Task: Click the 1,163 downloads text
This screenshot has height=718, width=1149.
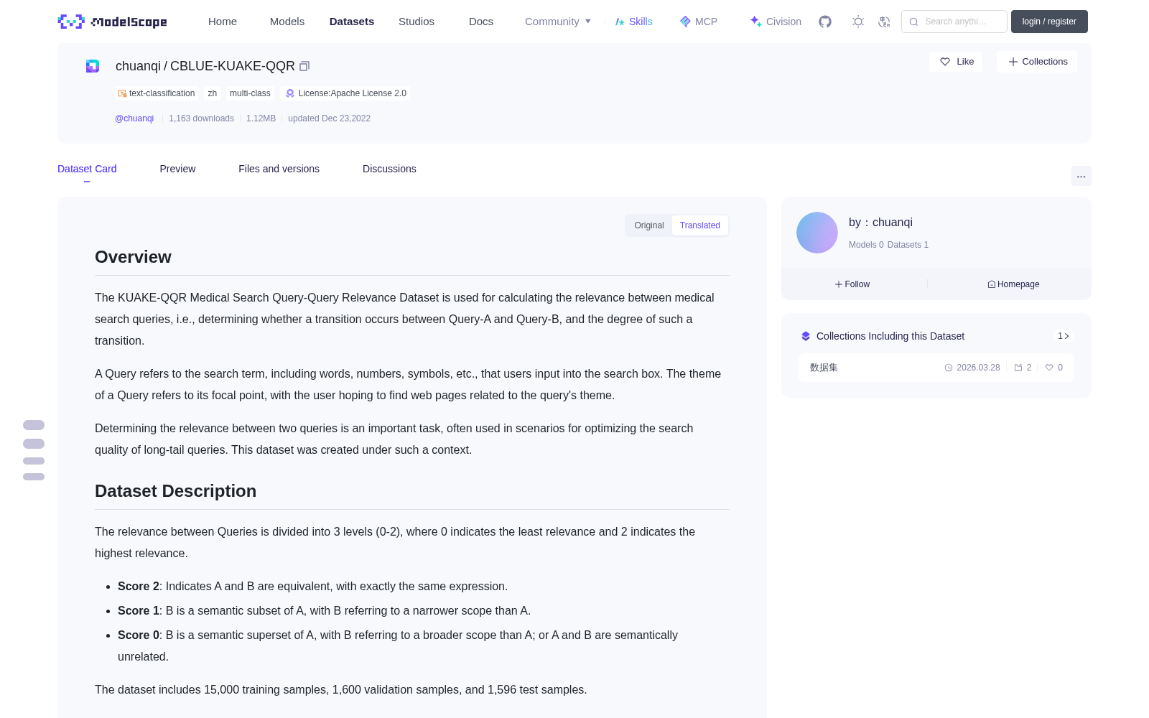Action: coord(201,118)
